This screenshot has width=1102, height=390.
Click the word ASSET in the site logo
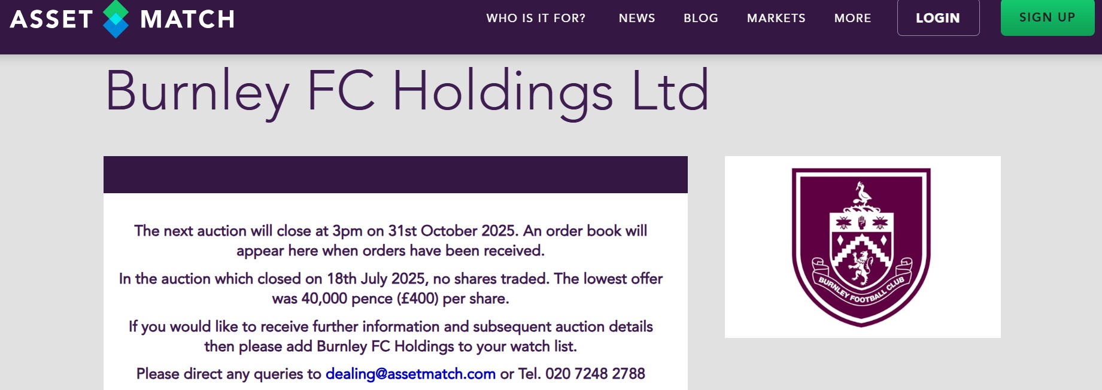point(52,19)
